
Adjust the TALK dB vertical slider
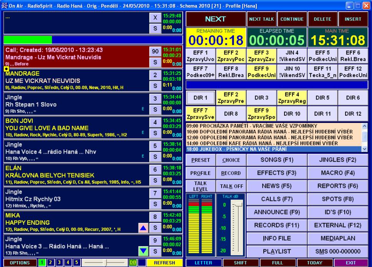[x=238, y=207]
